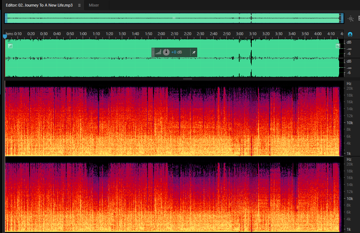Click the dB label on upper amplitude scale

[x=349, y=42]
